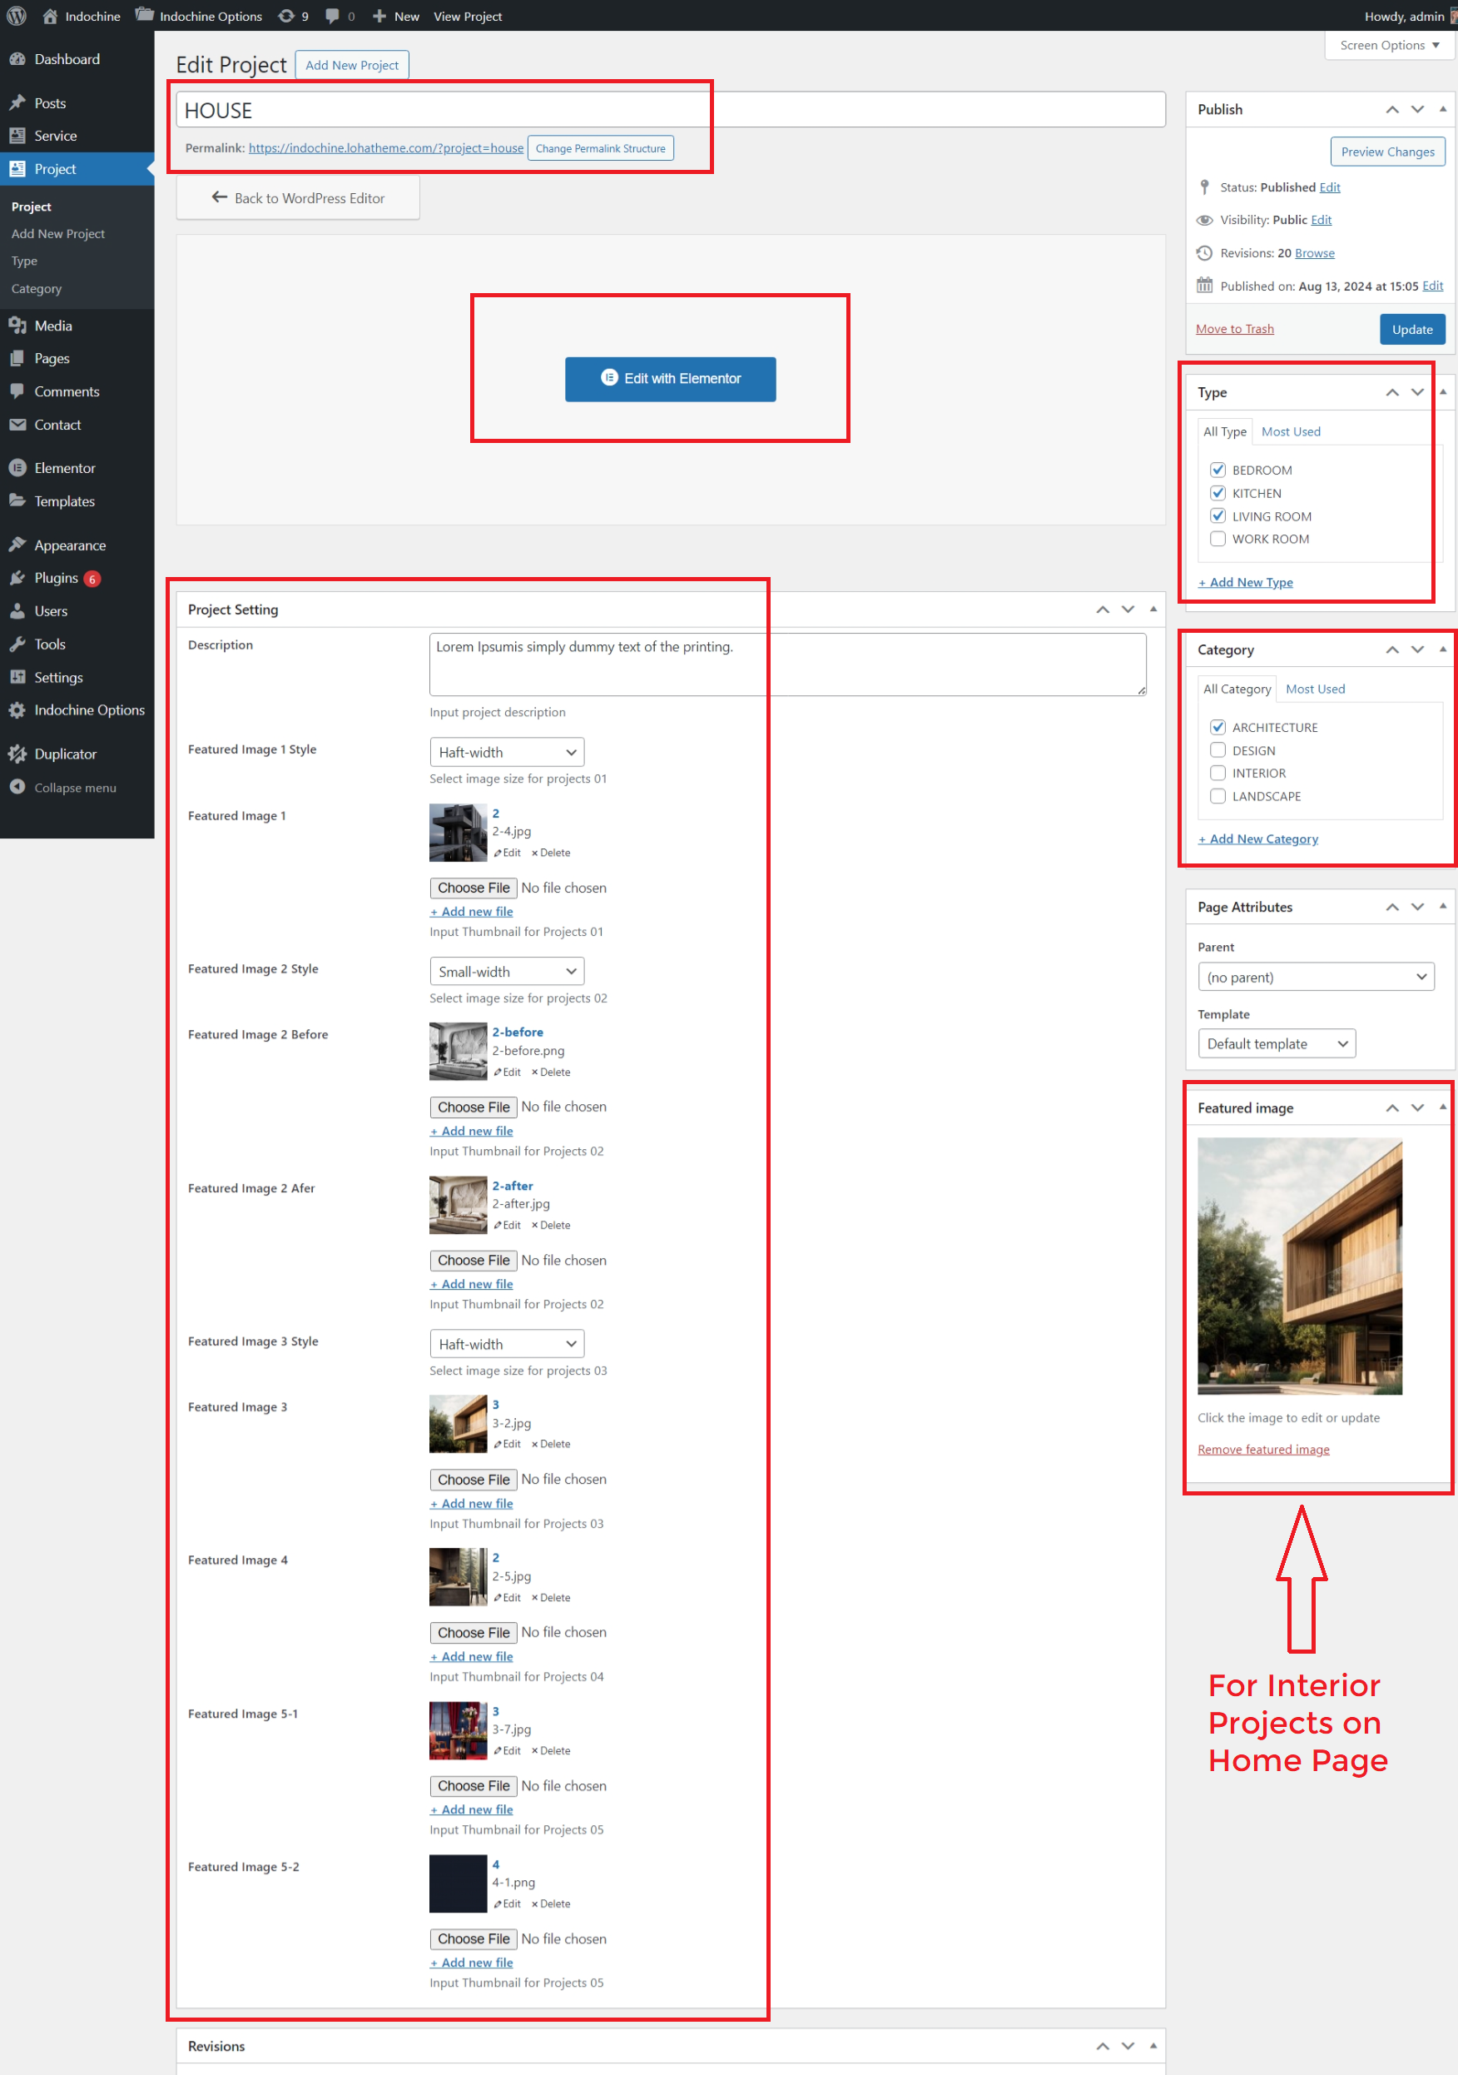The height and width of the screenshot is (2075, 1458).
Task: Open the Screen Options panel
Action: pos(1388,45)
